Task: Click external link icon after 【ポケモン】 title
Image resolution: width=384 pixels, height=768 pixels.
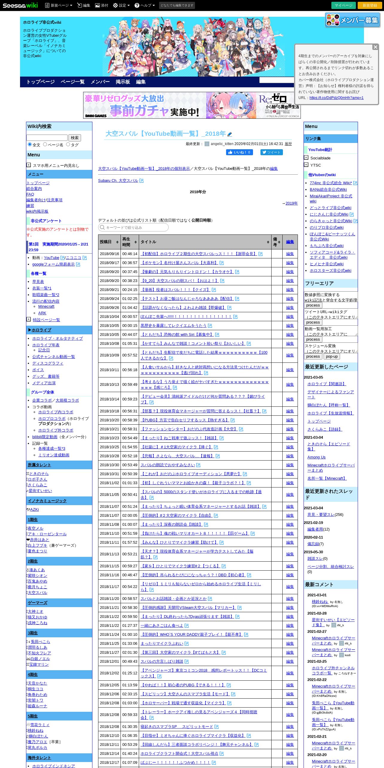Action: point(222,263)
